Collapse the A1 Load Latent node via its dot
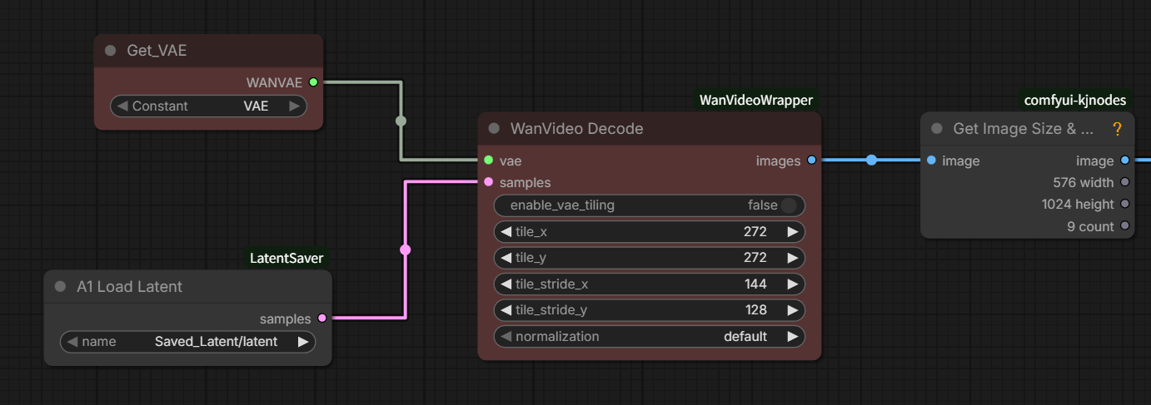Image resolution: width=1151 pixels, height=405 pixels. tap(60, 286)
